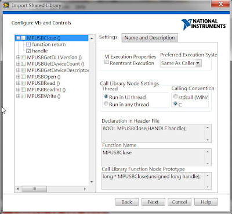Select MPUSBOpen () in the tree
The width and height of the screenshot is (232, 214).
[43, 77]
